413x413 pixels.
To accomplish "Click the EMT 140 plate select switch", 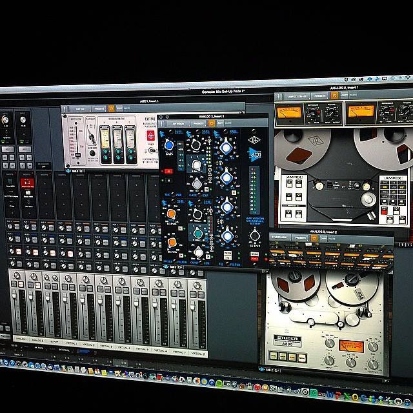I will (x=92, y=136).
